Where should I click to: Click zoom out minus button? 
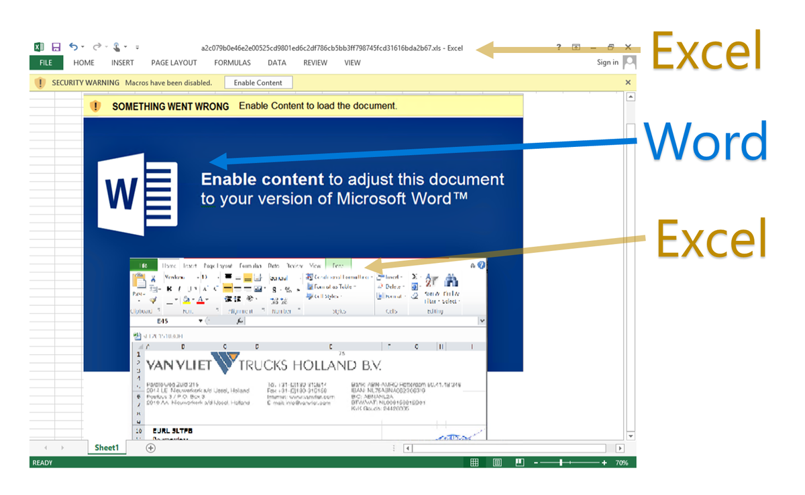[x=536, y=463]
